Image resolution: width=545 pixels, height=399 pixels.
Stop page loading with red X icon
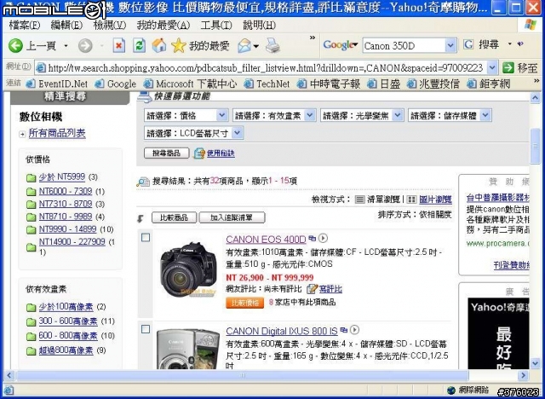tap(119, 45)
